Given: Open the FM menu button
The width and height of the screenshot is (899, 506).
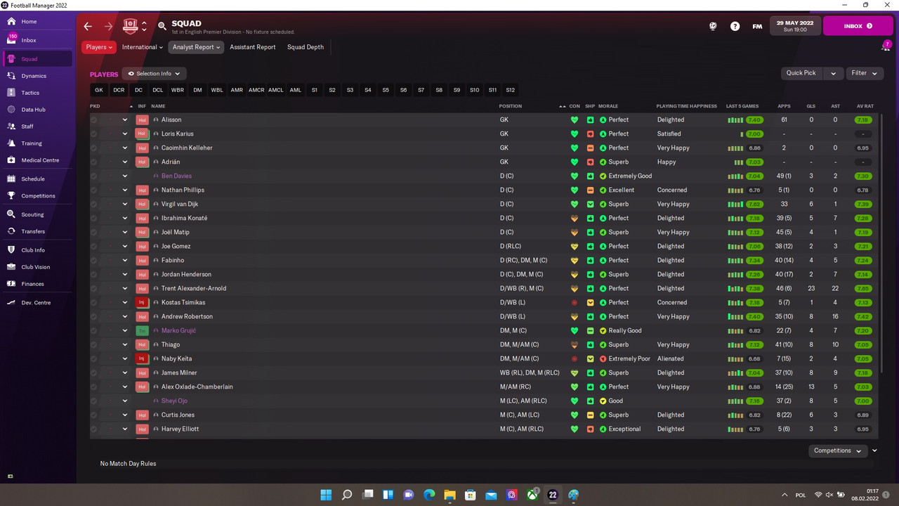Looking at the screenshot, I should click(x=757, y=26).
